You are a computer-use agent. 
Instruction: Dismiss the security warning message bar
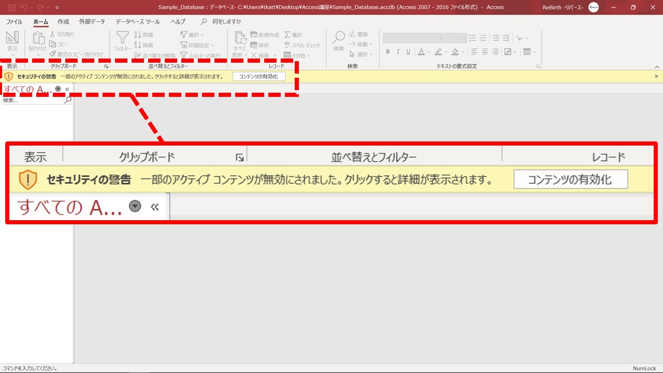click(656, 76)
